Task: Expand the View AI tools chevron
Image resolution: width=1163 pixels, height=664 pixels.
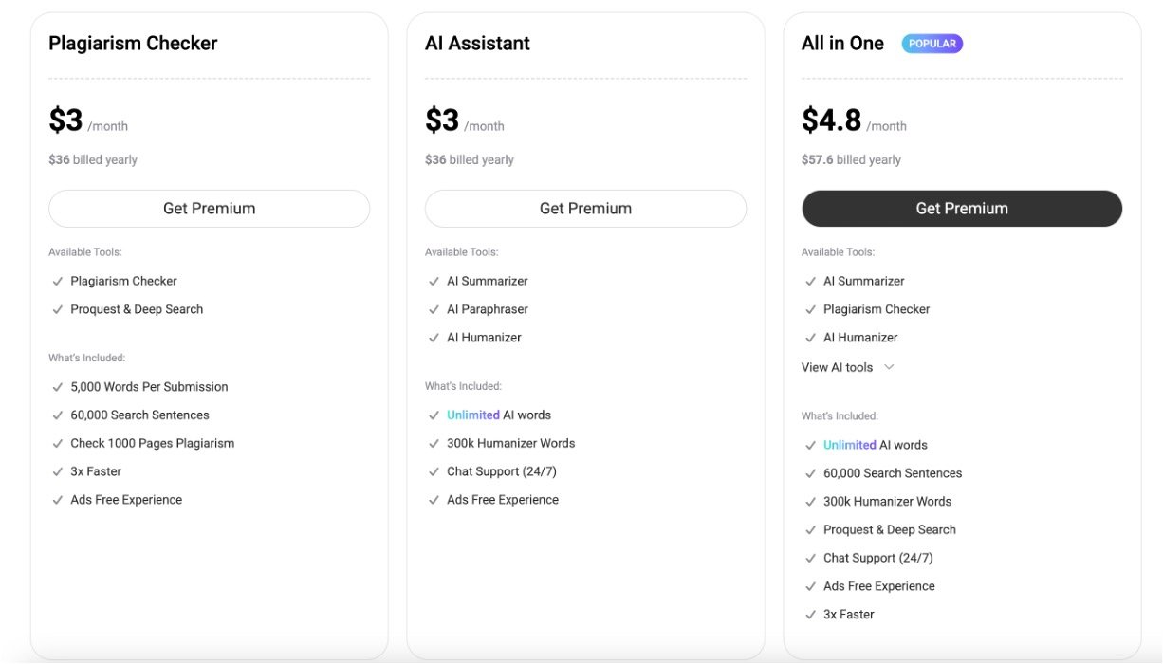Action: point(889,368)
